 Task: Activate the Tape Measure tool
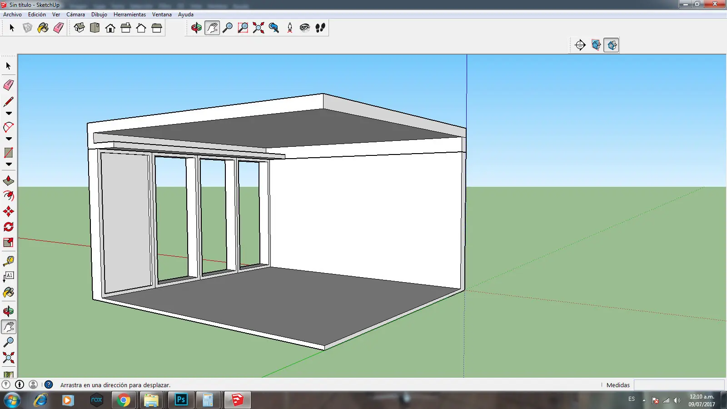tap(9, 261)
